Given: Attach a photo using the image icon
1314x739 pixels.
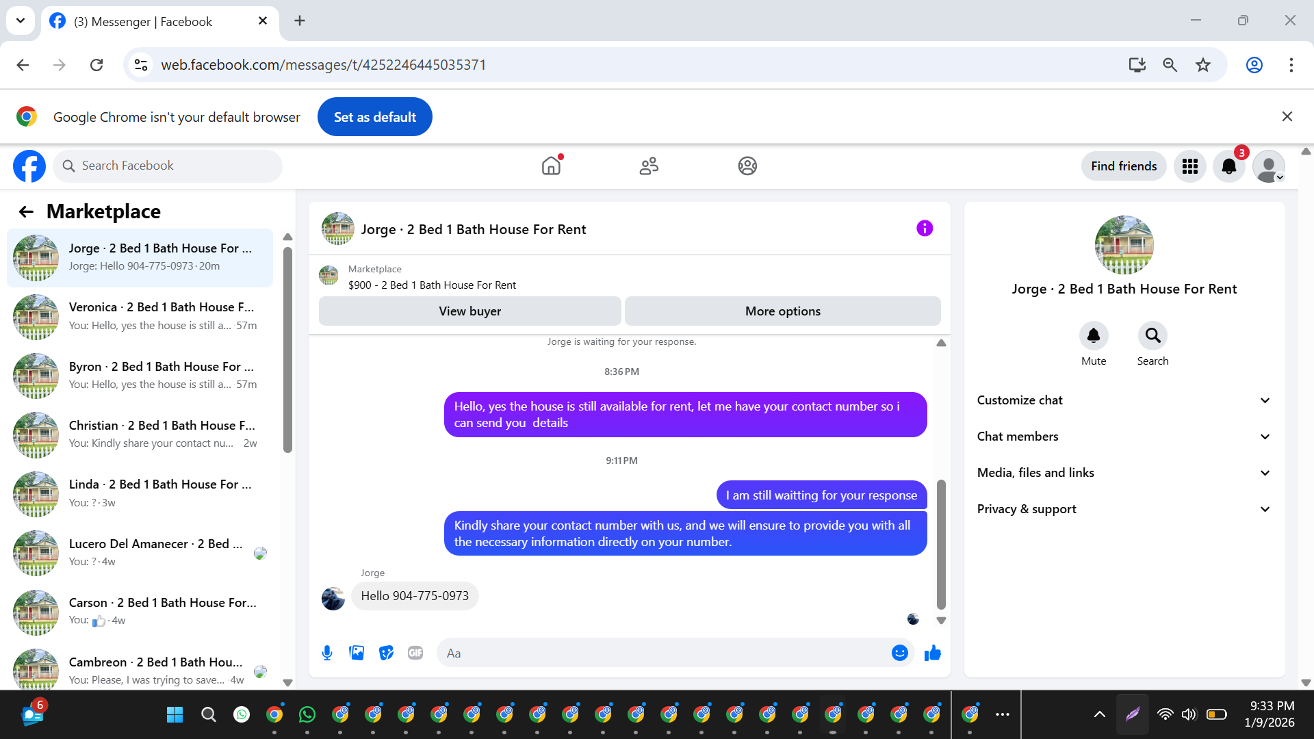Looking at the screenshot, I should point(357,653).
